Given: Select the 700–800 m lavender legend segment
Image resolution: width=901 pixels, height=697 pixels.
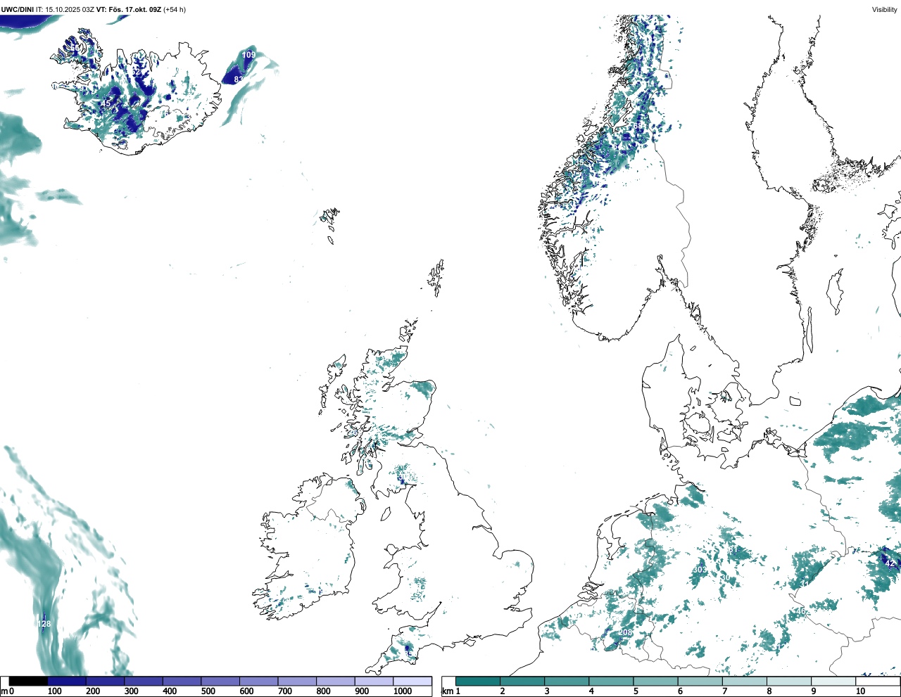Looking at the screenshot, I should (297, 681).
